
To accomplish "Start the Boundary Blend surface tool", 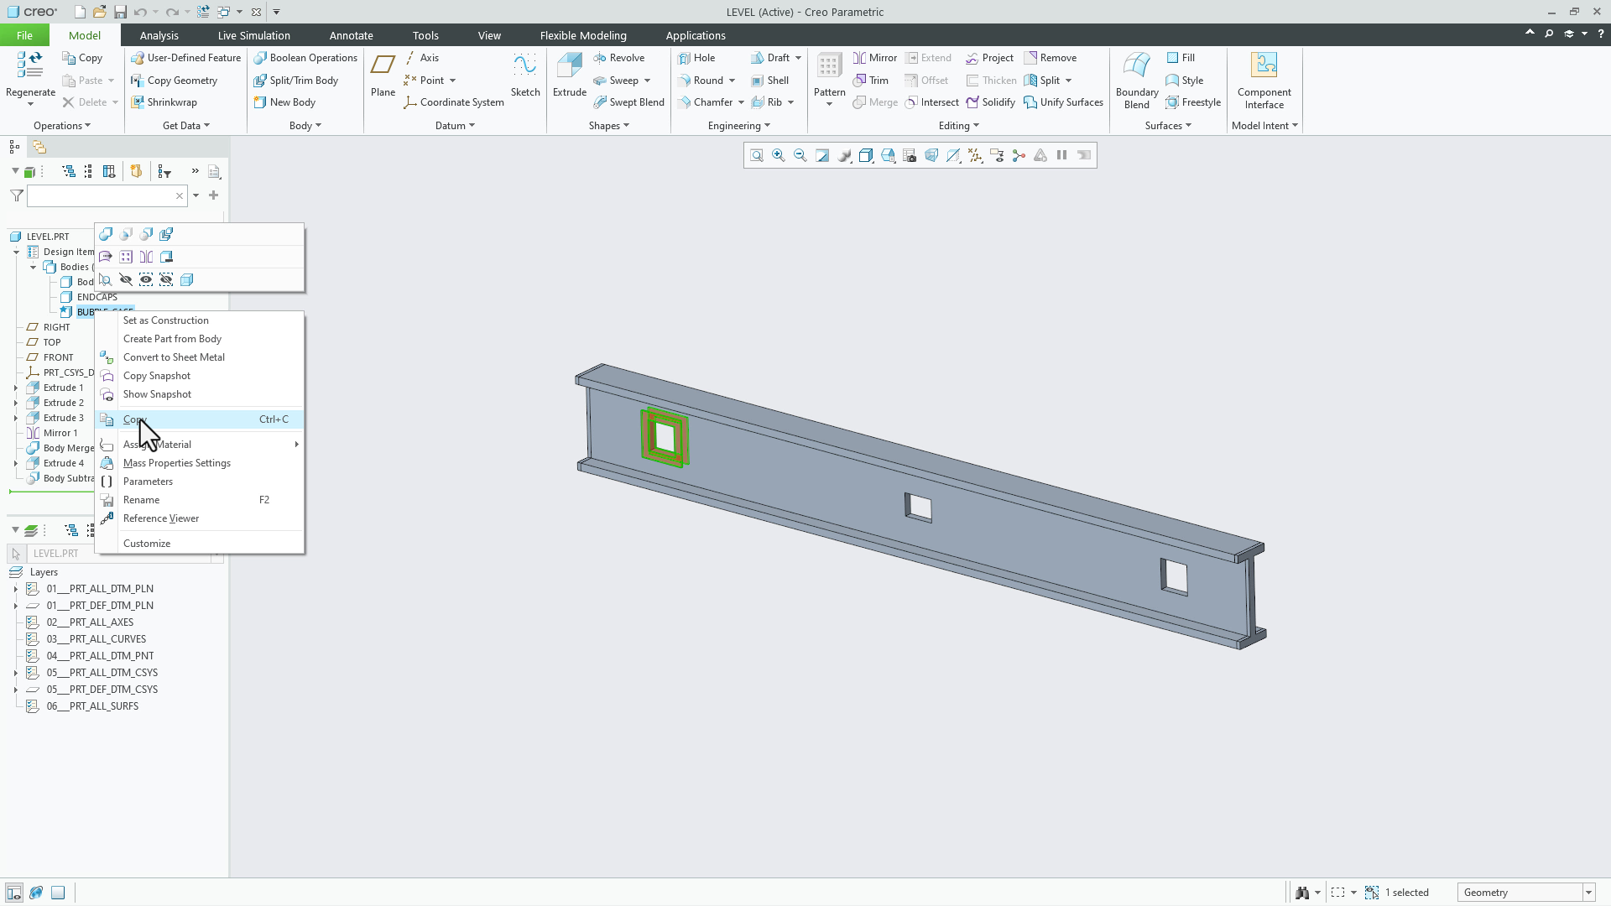I will (x=1135, y=80).
